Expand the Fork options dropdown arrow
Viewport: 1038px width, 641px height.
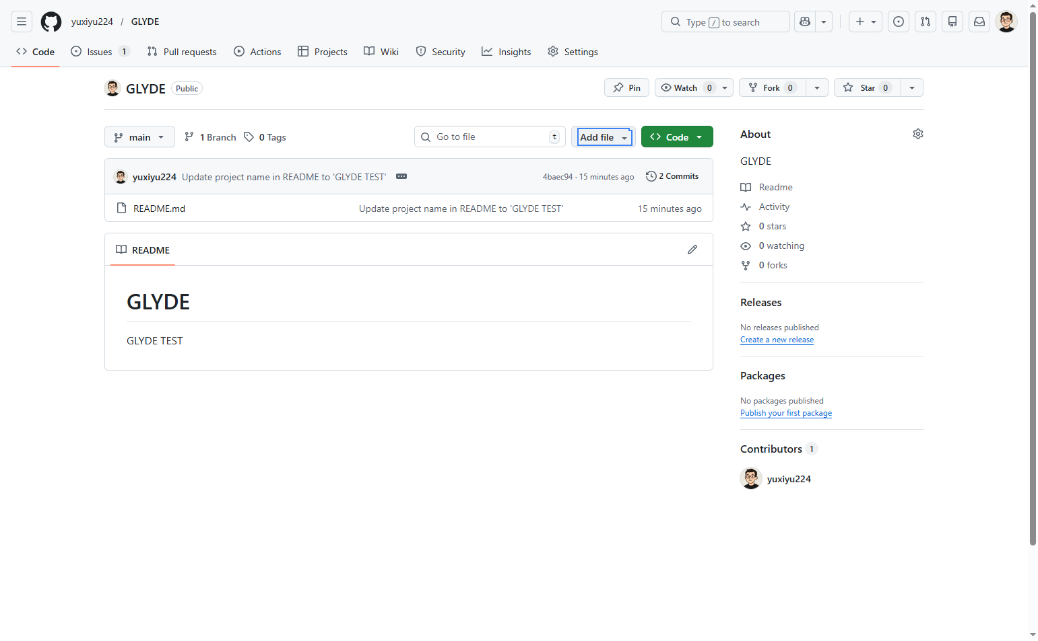coord(817,87)
